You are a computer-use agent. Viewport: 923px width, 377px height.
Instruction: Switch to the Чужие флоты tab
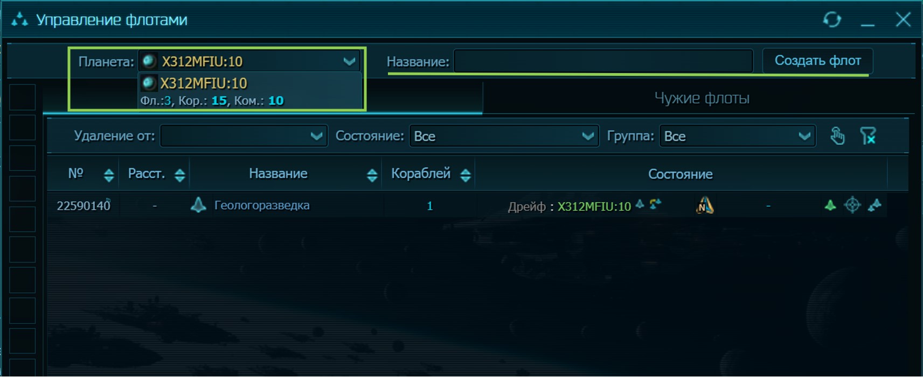pyautogui.click(x=702, y=98)
